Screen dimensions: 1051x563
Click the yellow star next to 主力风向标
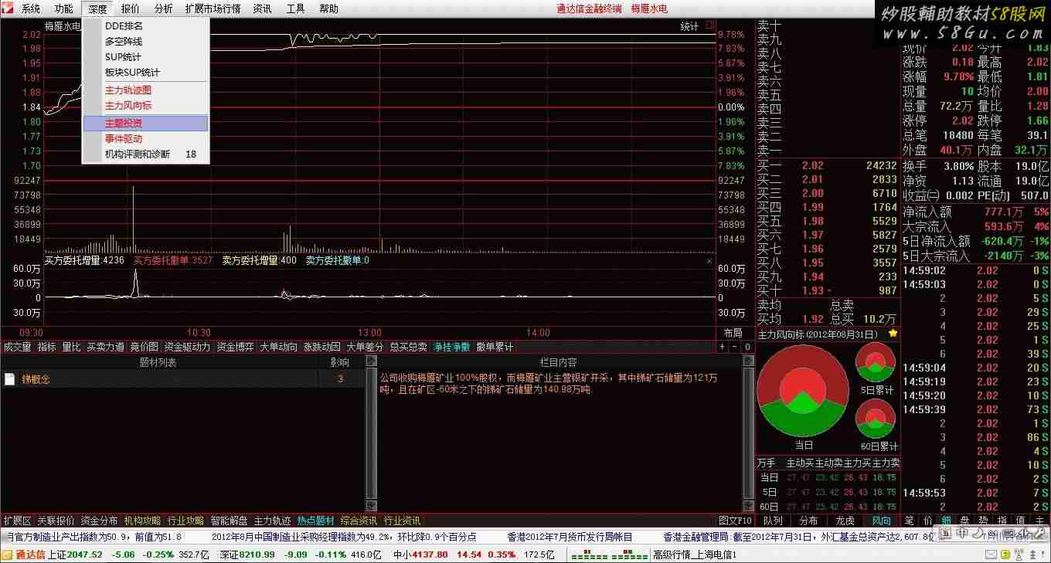point(893,334)
